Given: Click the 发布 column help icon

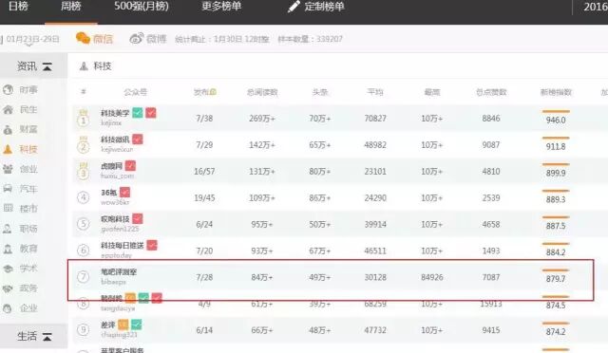Looking at the screenshot, I should 213,92.
